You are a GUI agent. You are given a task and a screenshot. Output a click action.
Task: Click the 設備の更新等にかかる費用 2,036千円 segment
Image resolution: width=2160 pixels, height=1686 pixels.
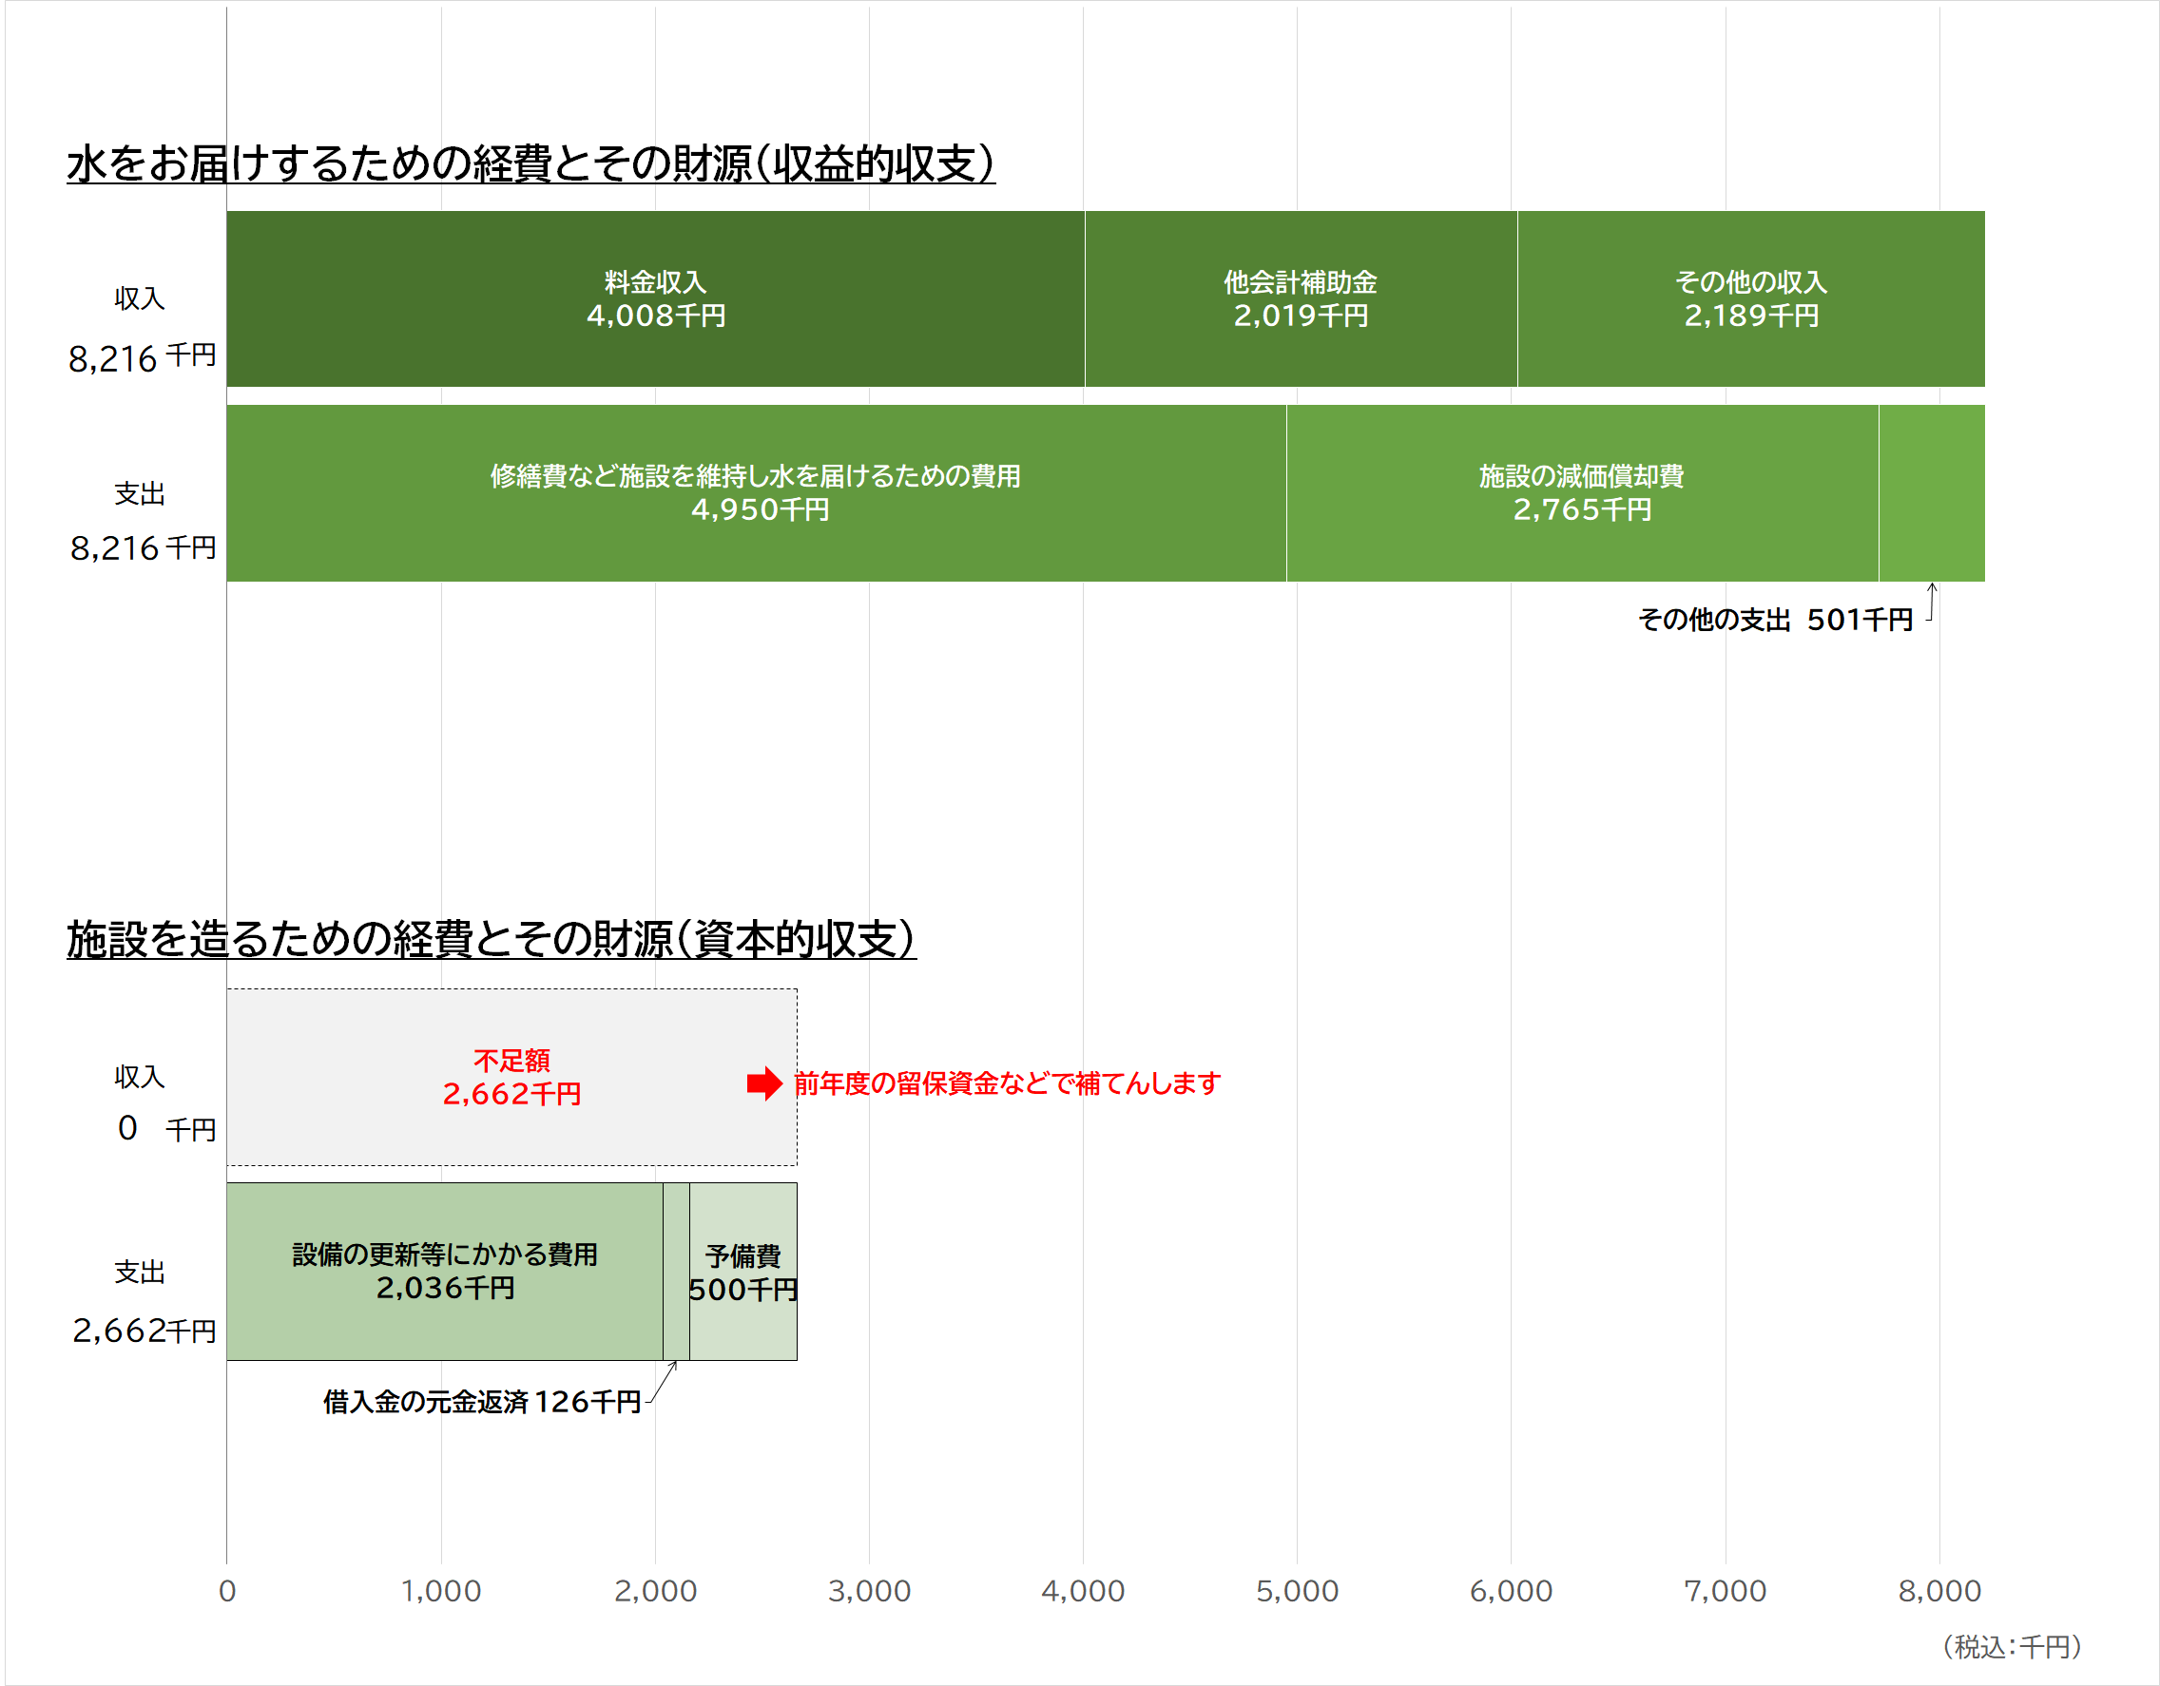pyautogui.click(x=444, y=1271)
